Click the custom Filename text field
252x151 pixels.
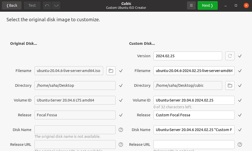tap(194, 71)
